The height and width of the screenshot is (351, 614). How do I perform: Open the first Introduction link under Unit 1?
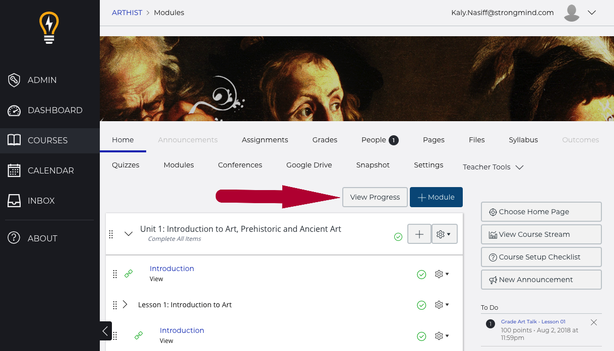(x=172, y=269)
